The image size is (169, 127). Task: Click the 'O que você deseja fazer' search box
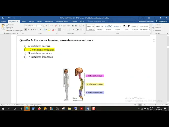(x=97, y=21)
